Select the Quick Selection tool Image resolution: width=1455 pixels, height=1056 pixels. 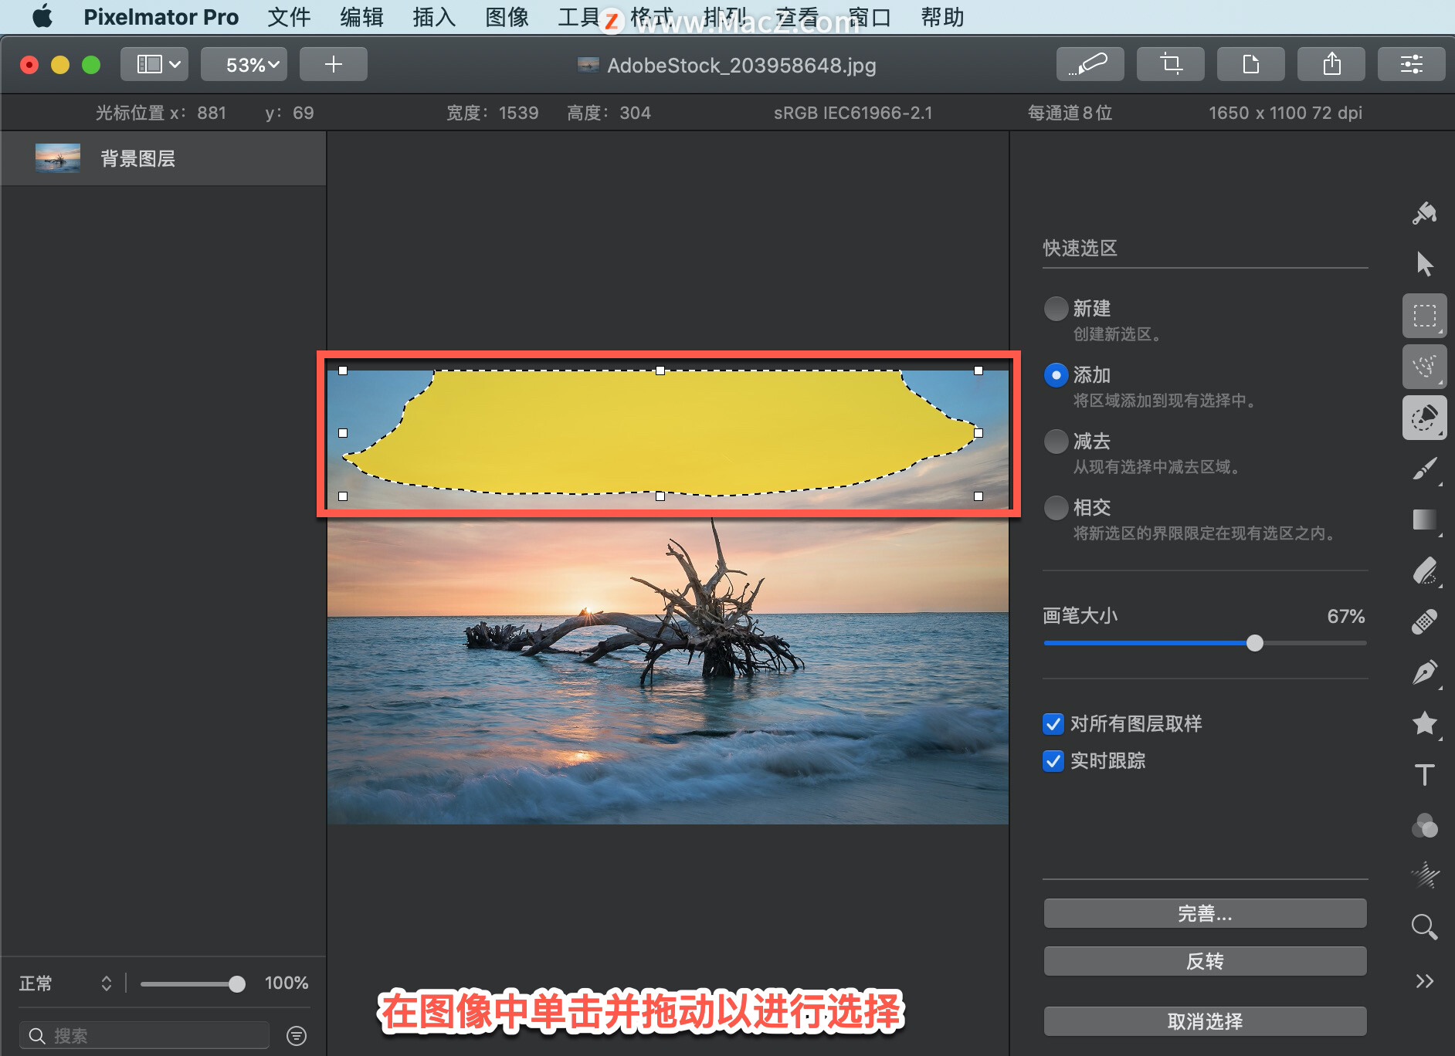click(x=1426, y=418)
